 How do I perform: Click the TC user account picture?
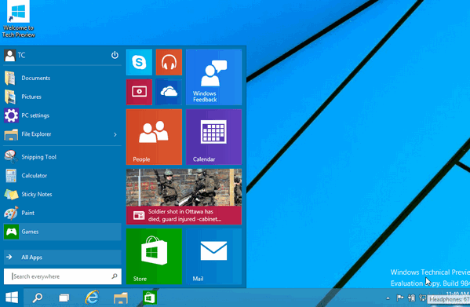tap(10, 56)
